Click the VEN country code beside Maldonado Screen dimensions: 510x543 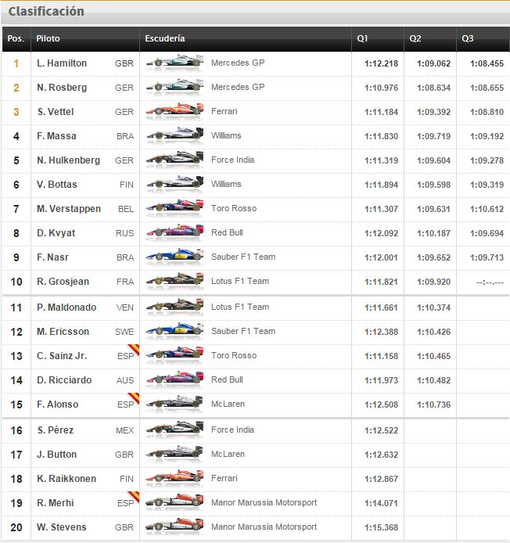click(125, 307)
